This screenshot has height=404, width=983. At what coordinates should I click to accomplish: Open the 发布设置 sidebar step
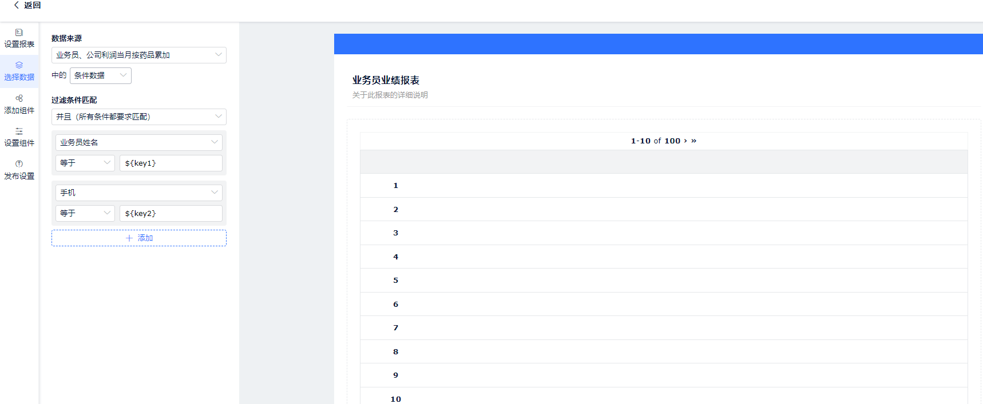[19, 170]
